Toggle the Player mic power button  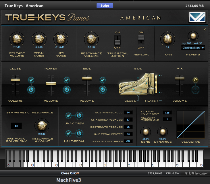pos(67,90)
